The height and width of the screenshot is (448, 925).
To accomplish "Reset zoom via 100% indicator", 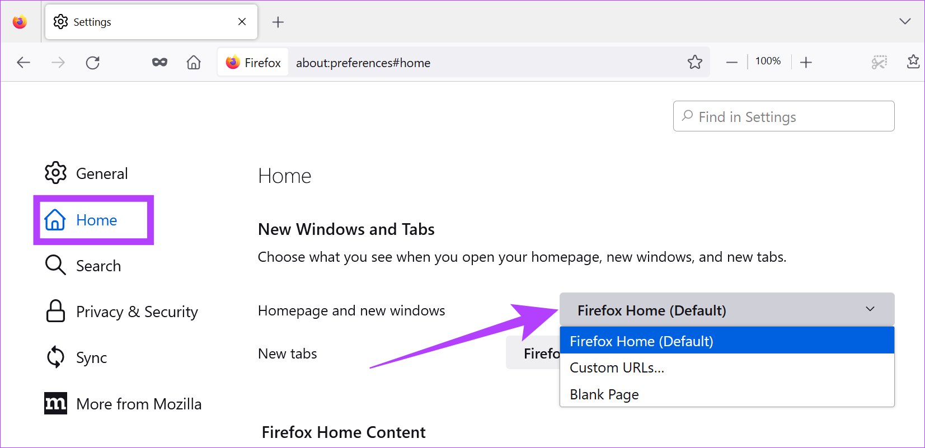I will click(768, 62).
